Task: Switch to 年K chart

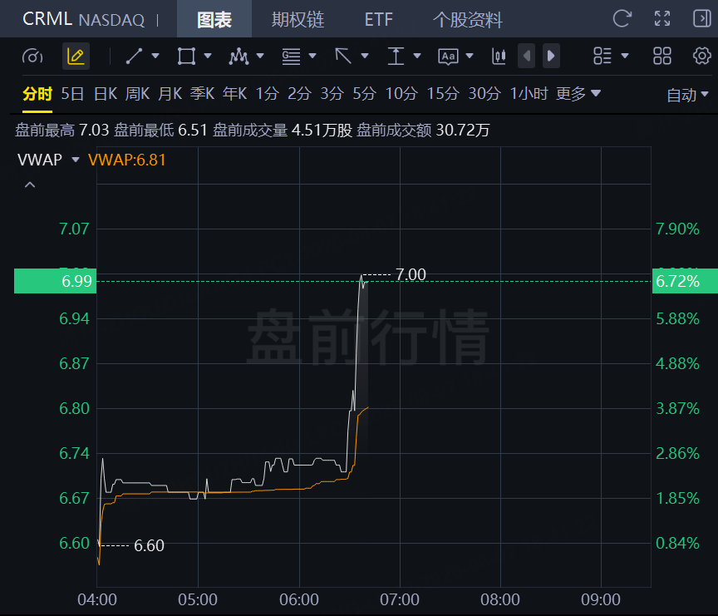Action: [235, 94]
